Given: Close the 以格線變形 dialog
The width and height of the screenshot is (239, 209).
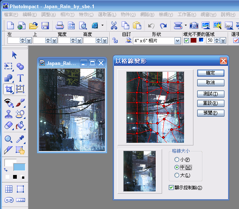Looking at the screenshot, I should (x=223, y=61).
